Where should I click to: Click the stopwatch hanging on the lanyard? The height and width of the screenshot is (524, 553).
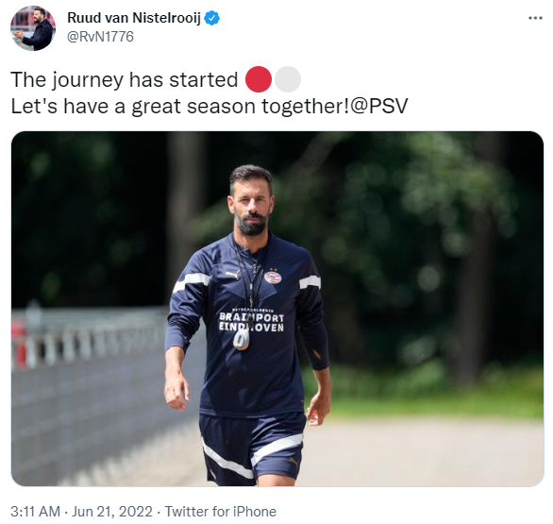tap(242, 340)
